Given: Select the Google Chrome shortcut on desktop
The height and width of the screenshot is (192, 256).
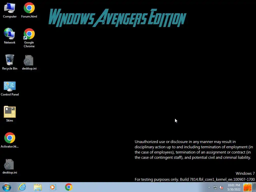Looking at the screenshot, I should (x=29, y=38).
